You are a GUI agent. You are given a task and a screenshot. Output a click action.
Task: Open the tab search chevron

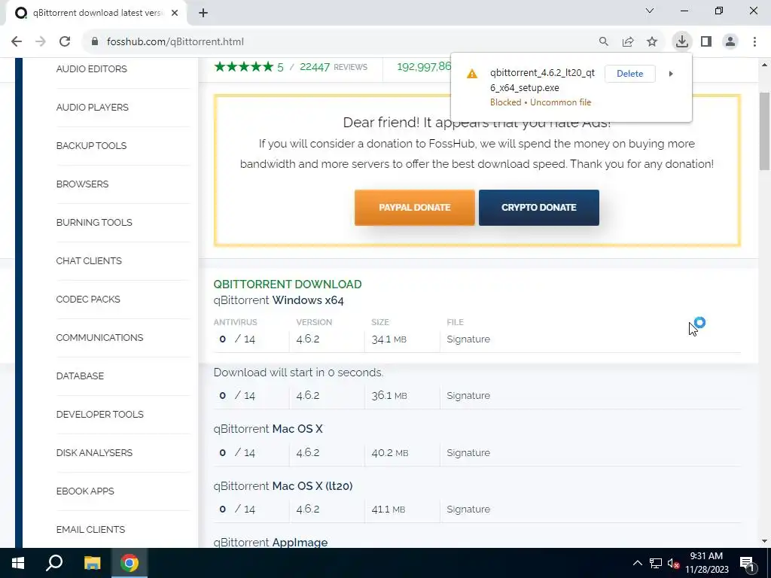pos(650,11)
